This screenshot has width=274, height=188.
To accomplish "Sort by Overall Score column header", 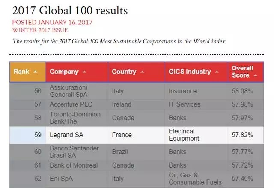I will point(242,72).
